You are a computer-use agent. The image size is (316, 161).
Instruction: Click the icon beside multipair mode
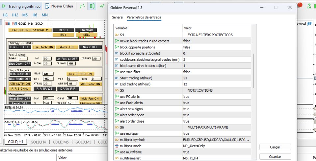[117, 146]
